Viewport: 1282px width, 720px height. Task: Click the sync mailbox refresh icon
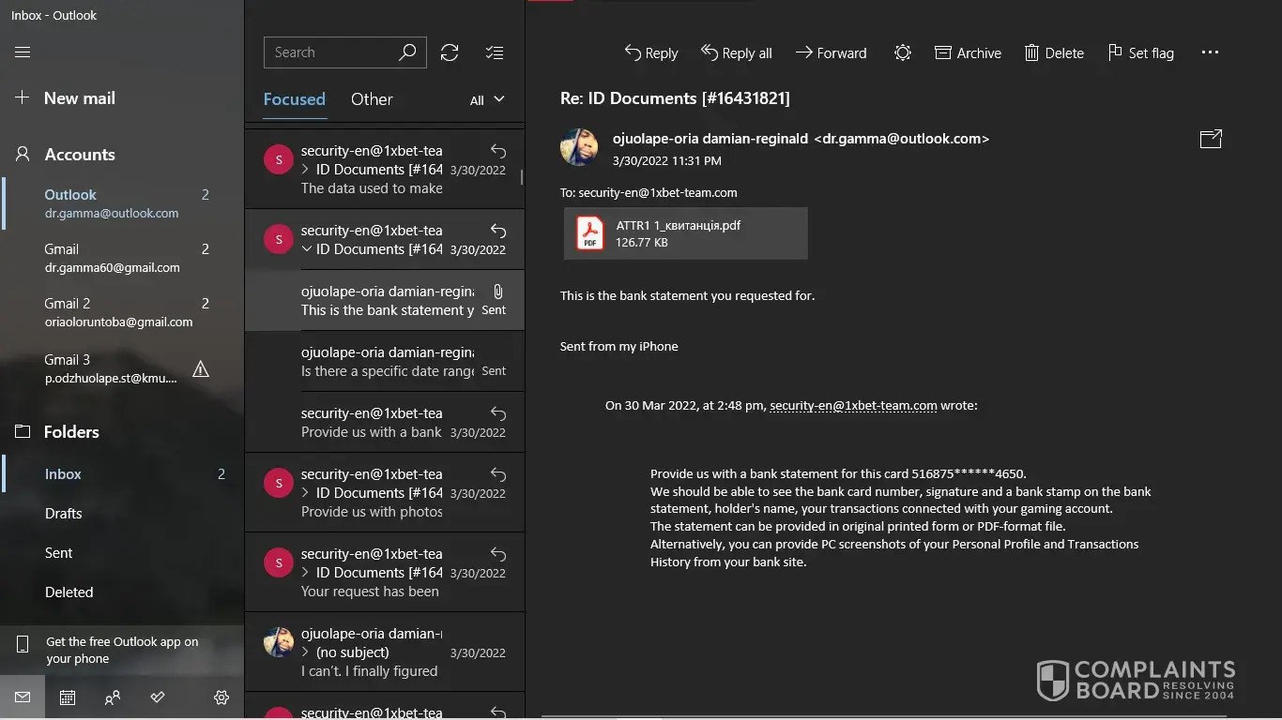click(450, 52)
